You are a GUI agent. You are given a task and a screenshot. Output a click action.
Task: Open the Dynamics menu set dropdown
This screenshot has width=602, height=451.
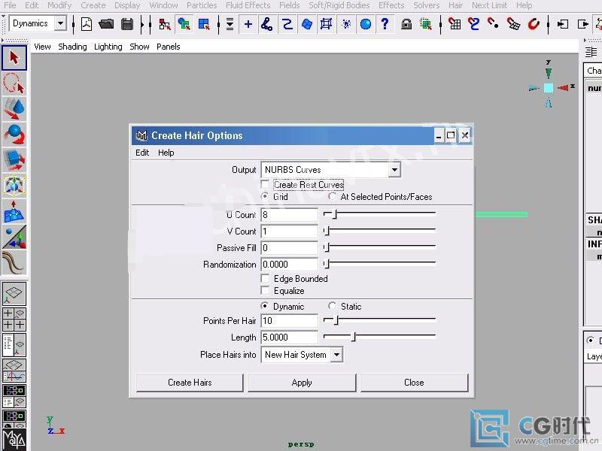pyautogui.click(x=38, y=24)
